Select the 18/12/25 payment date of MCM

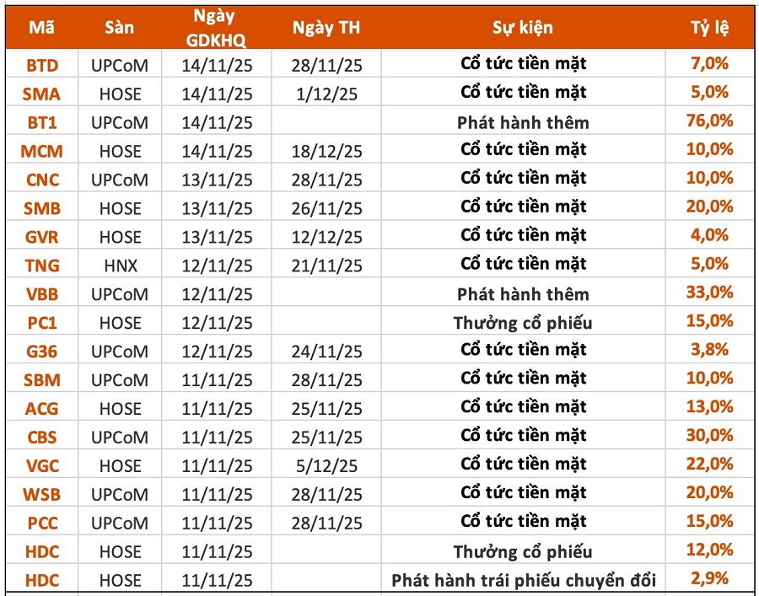click(x=326, y=151)
